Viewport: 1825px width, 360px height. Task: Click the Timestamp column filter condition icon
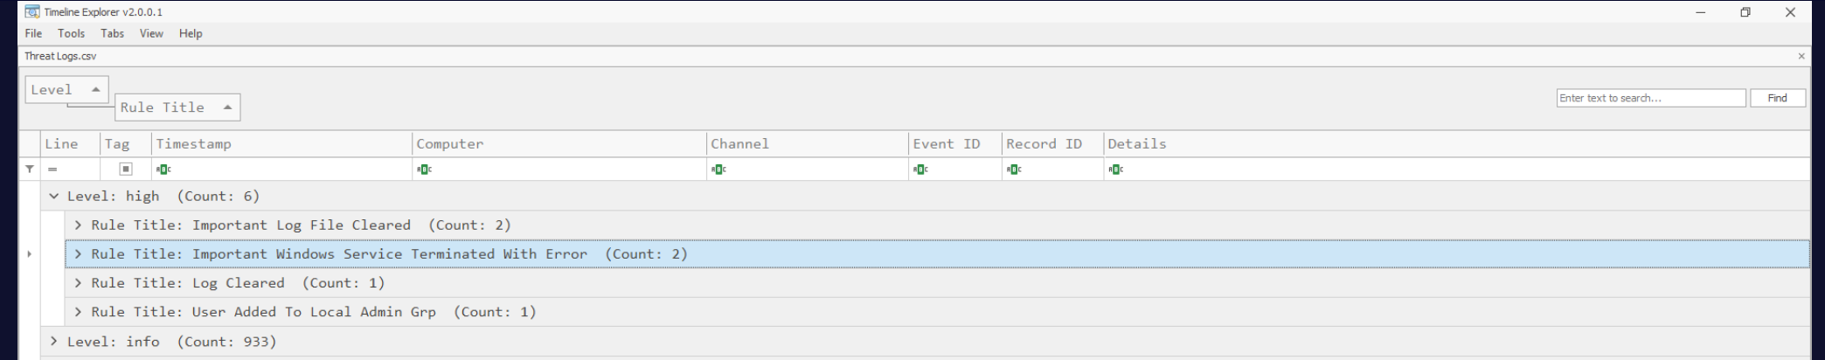163,170
